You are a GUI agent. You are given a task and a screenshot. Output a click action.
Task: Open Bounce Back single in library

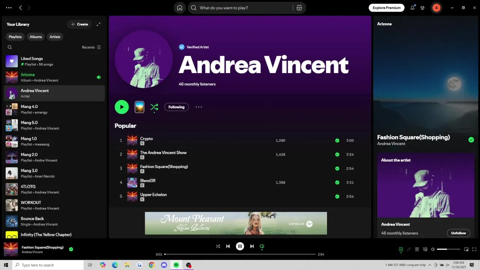54,221
